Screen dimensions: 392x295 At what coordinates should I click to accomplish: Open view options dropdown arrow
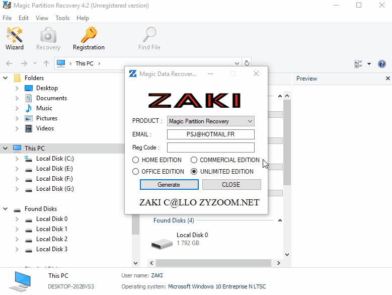pos(369,64)
